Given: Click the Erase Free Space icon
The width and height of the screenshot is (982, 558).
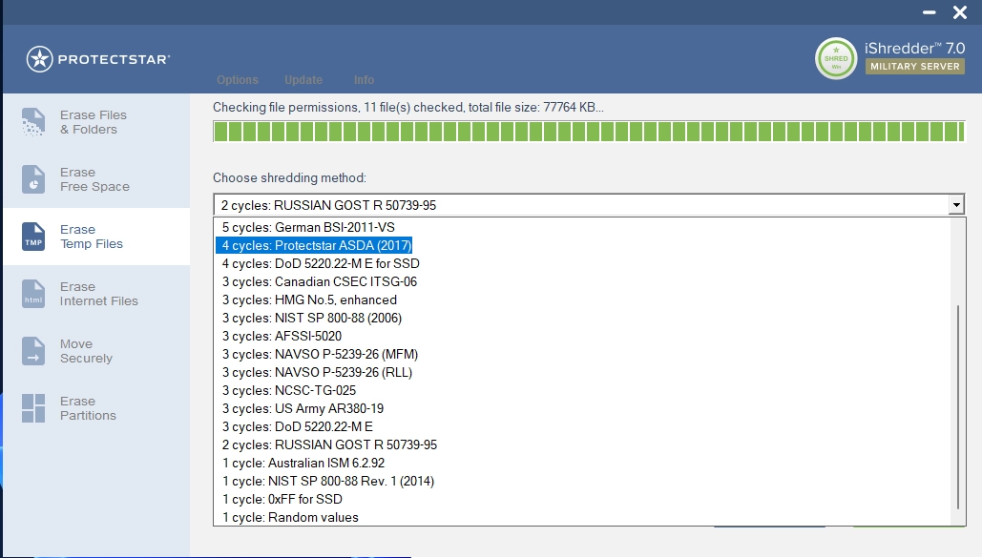Looking at the screenshot, I should (33, 179).
